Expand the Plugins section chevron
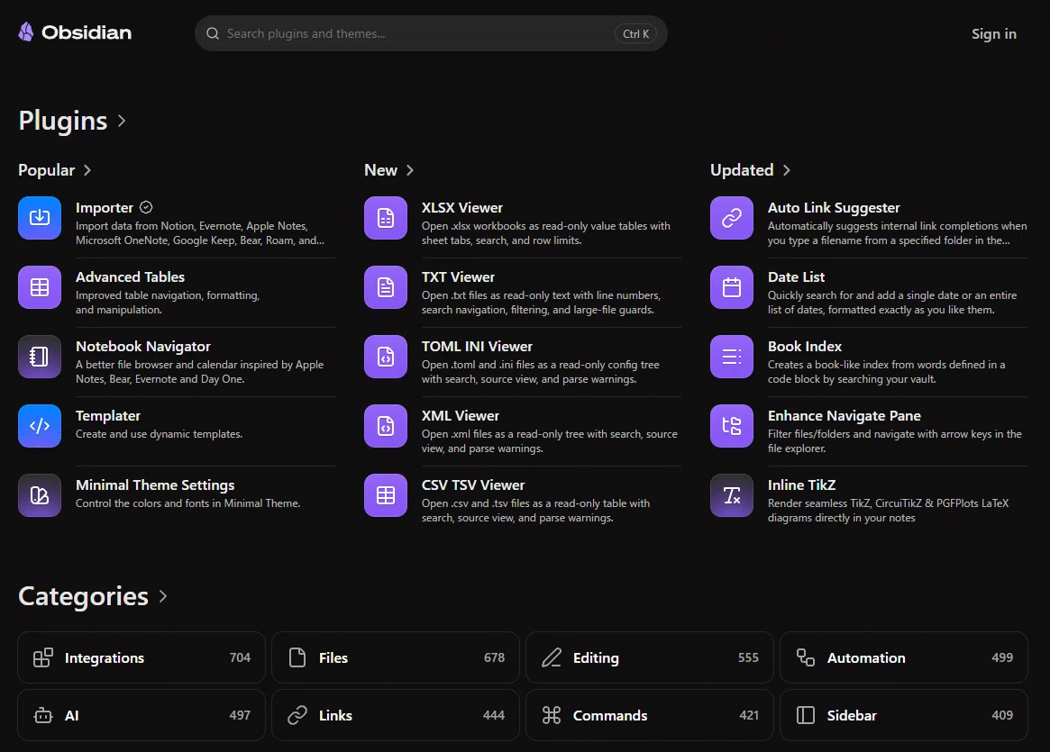 pos(121,121)
